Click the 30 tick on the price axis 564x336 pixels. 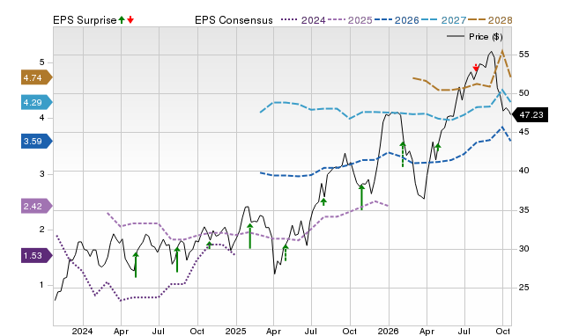[523, 249]
